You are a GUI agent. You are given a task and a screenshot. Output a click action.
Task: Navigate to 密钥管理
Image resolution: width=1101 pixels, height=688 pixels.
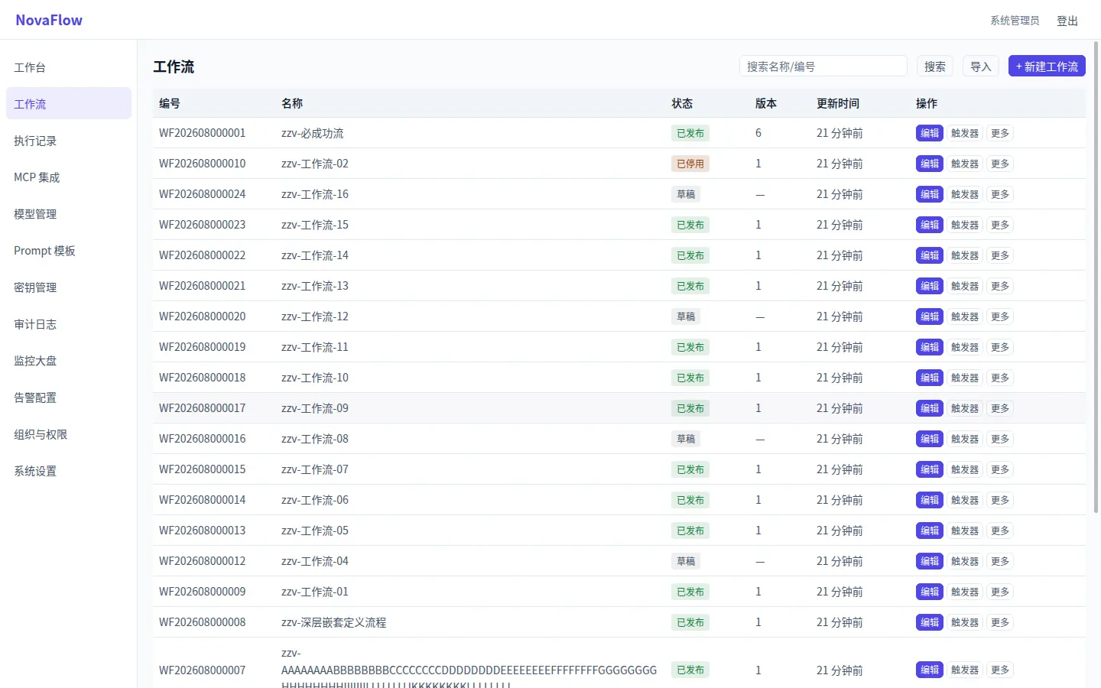(69, 287)
